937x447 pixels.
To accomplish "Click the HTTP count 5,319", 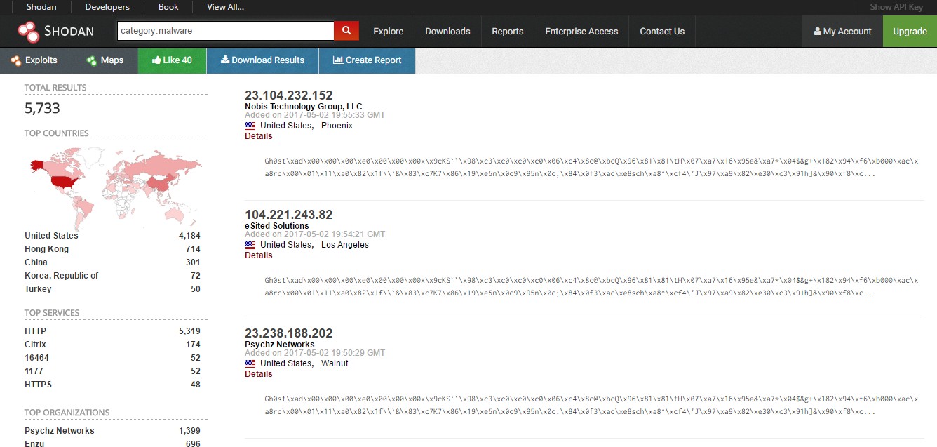I will tap(189, 331).
